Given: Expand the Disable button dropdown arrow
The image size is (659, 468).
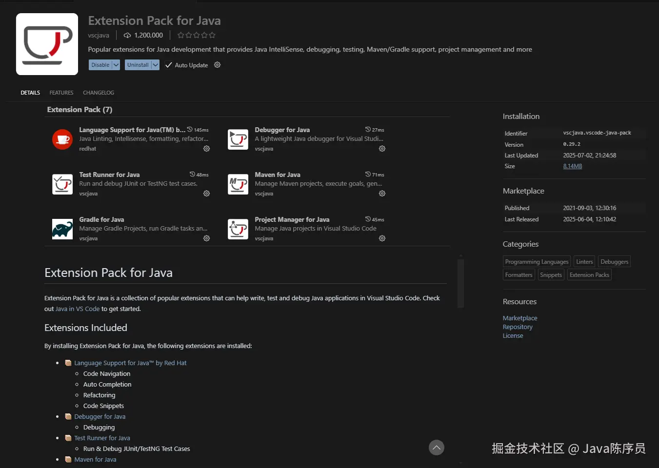Looking at the screenshot, I should pos(116,65).
